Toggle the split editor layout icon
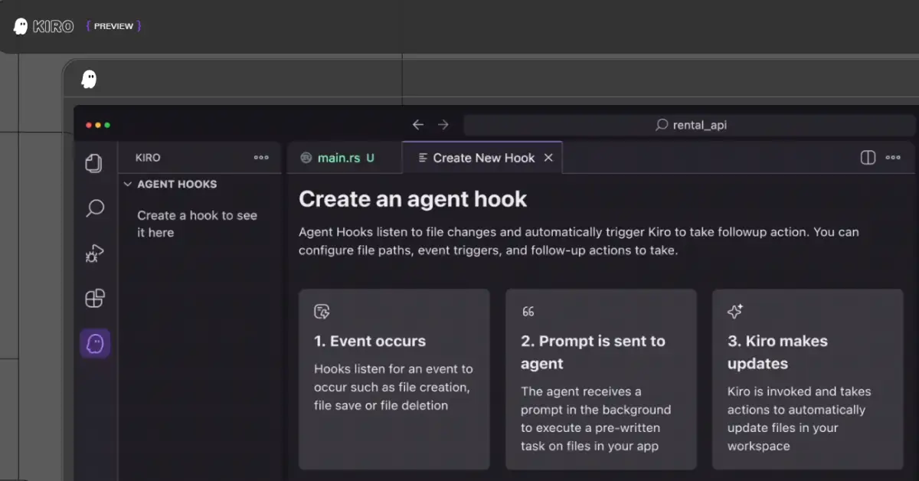 pyautogui.click(x=868, y=158)
